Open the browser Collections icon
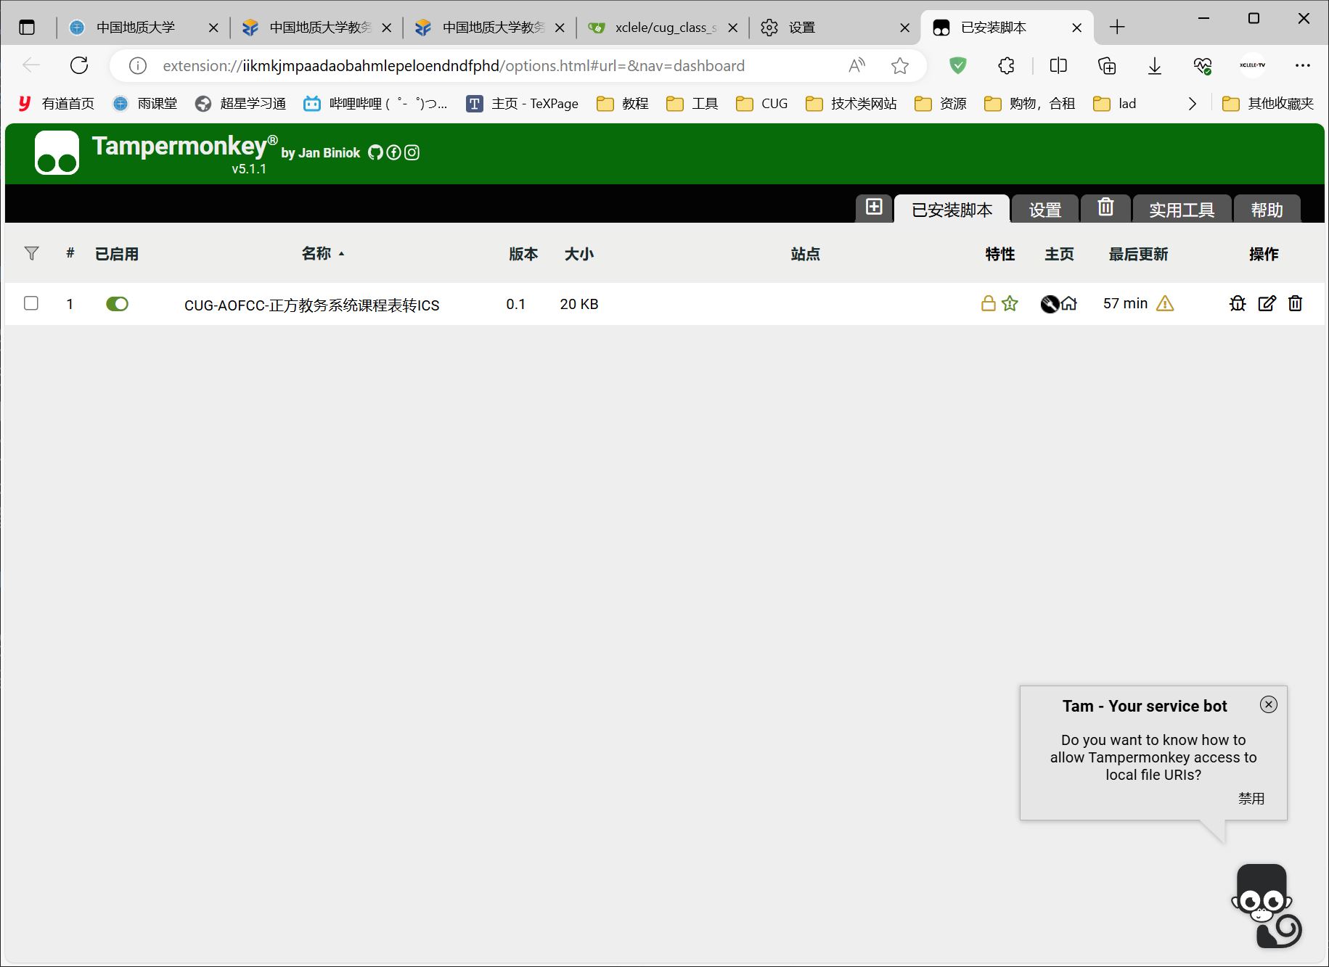Screen dimensions: 1329x967 pyautogui.click(x=1107, y=66)
